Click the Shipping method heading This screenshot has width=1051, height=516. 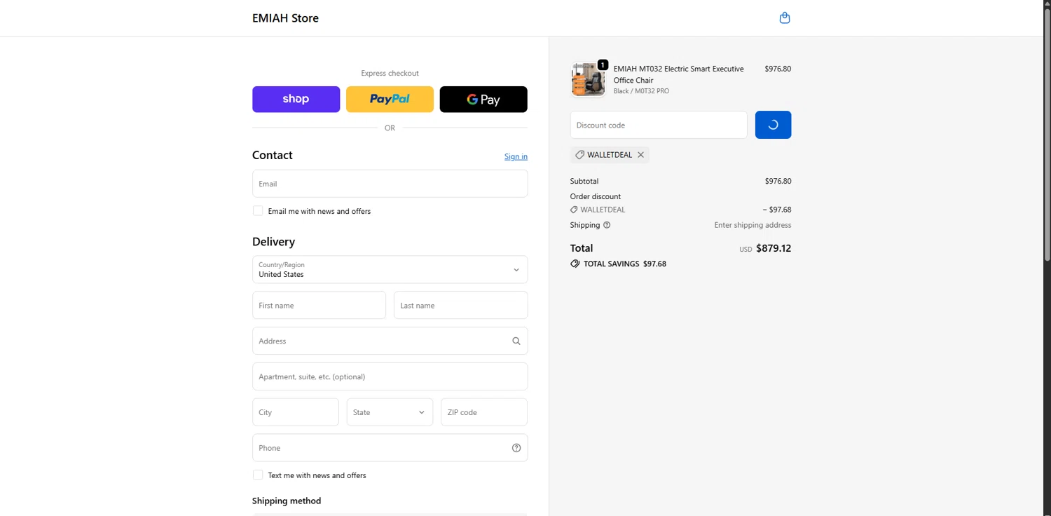[287, 501]
